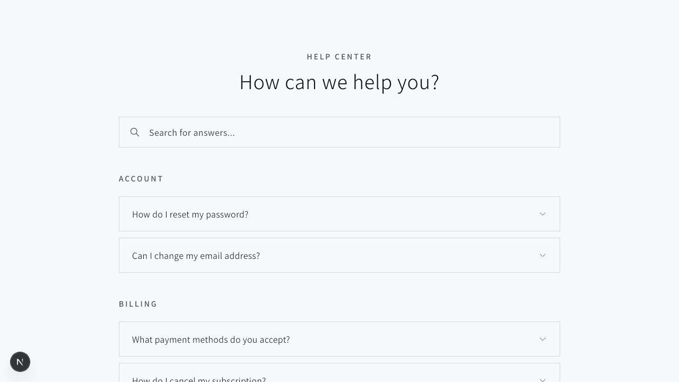Click chevron on reset password question
Viewport: 679px width, 382px height.
[543, 214]
